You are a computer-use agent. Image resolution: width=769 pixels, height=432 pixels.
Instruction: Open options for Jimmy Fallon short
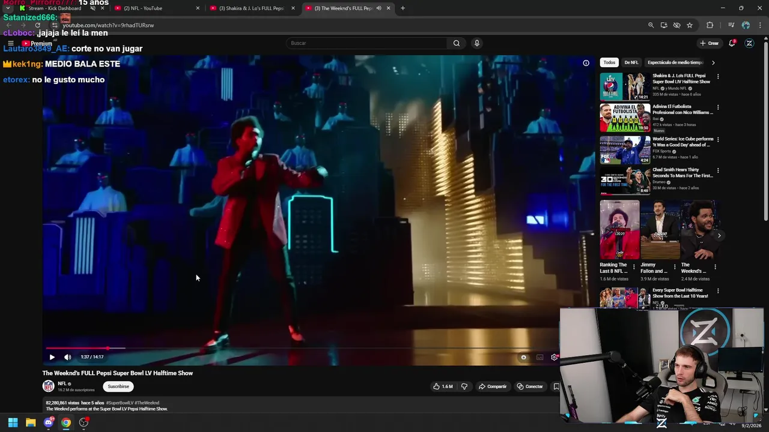[x=674, y=267]
